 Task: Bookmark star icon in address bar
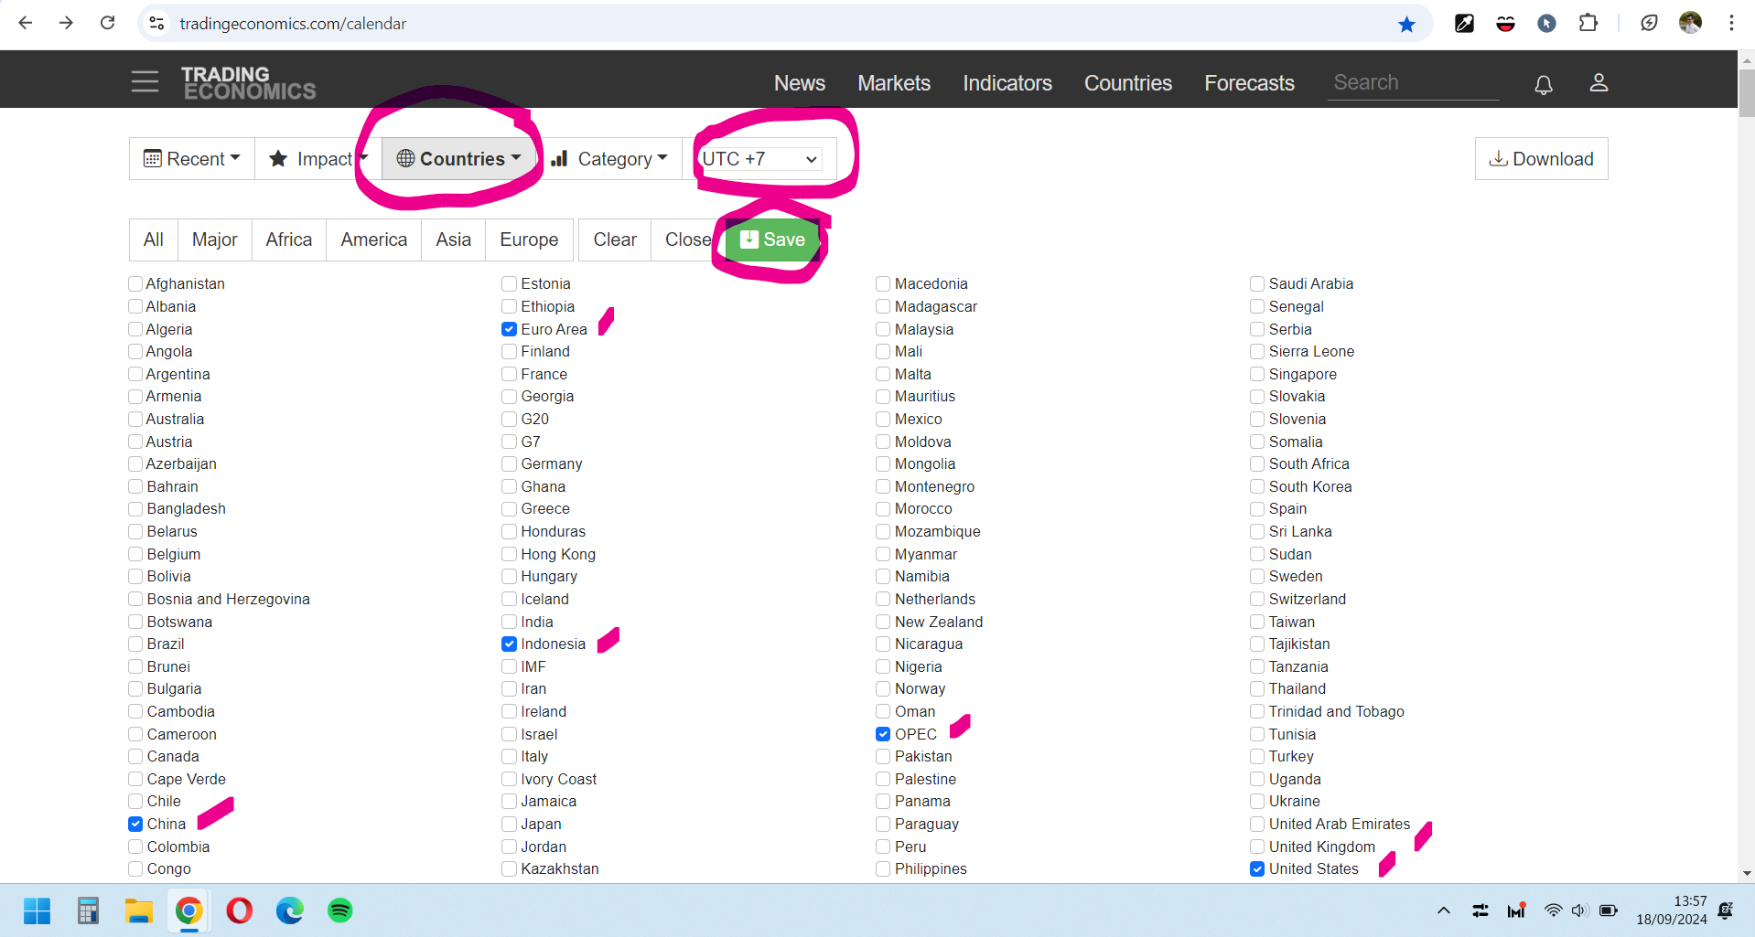(1406, 24)
